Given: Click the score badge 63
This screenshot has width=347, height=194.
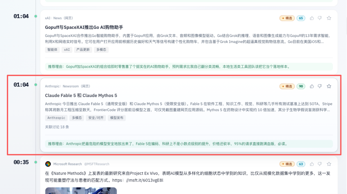Looking at the screenshot, I should [301, 164].
